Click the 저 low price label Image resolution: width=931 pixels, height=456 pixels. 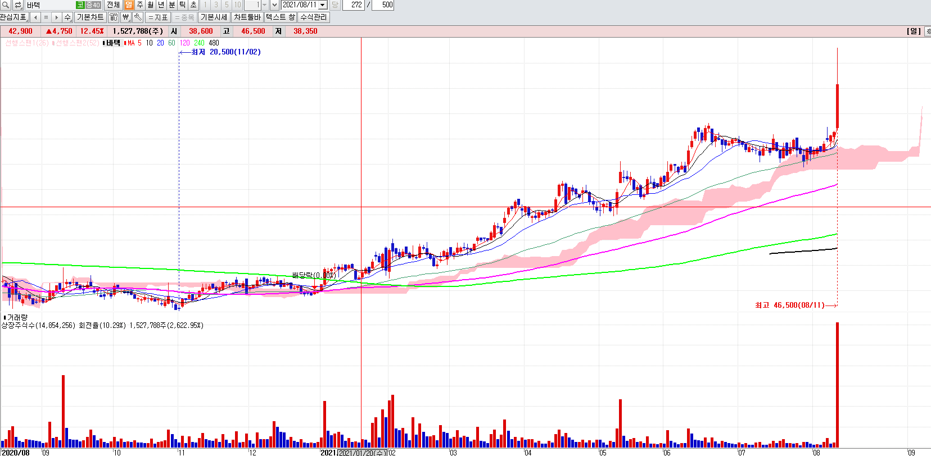(278, 31)
